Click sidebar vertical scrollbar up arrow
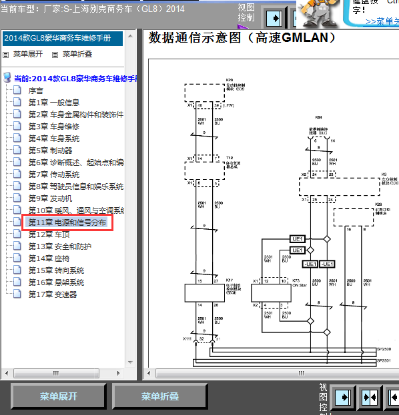The image size is (399, 415). coord(130,36)
